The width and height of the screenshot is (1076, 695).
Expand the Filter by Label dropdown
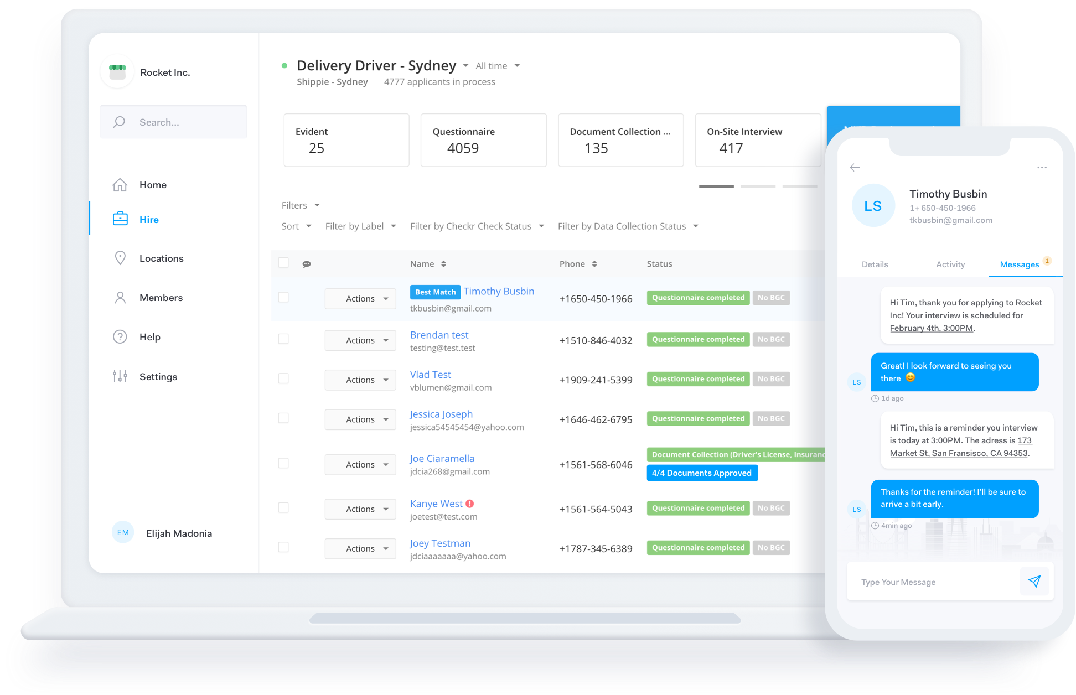pos(360,226)
